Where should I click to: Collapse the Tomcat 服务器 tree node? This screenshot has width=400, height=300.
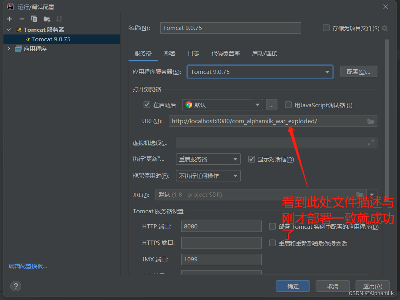pos(9,30)
